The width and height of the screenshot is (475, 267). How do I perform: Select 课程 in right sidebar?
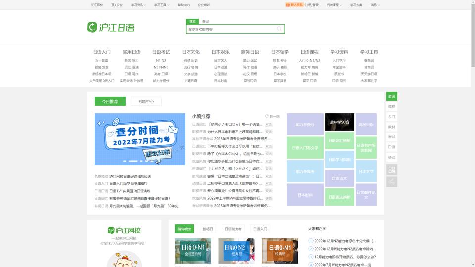[x=392, y=107]
